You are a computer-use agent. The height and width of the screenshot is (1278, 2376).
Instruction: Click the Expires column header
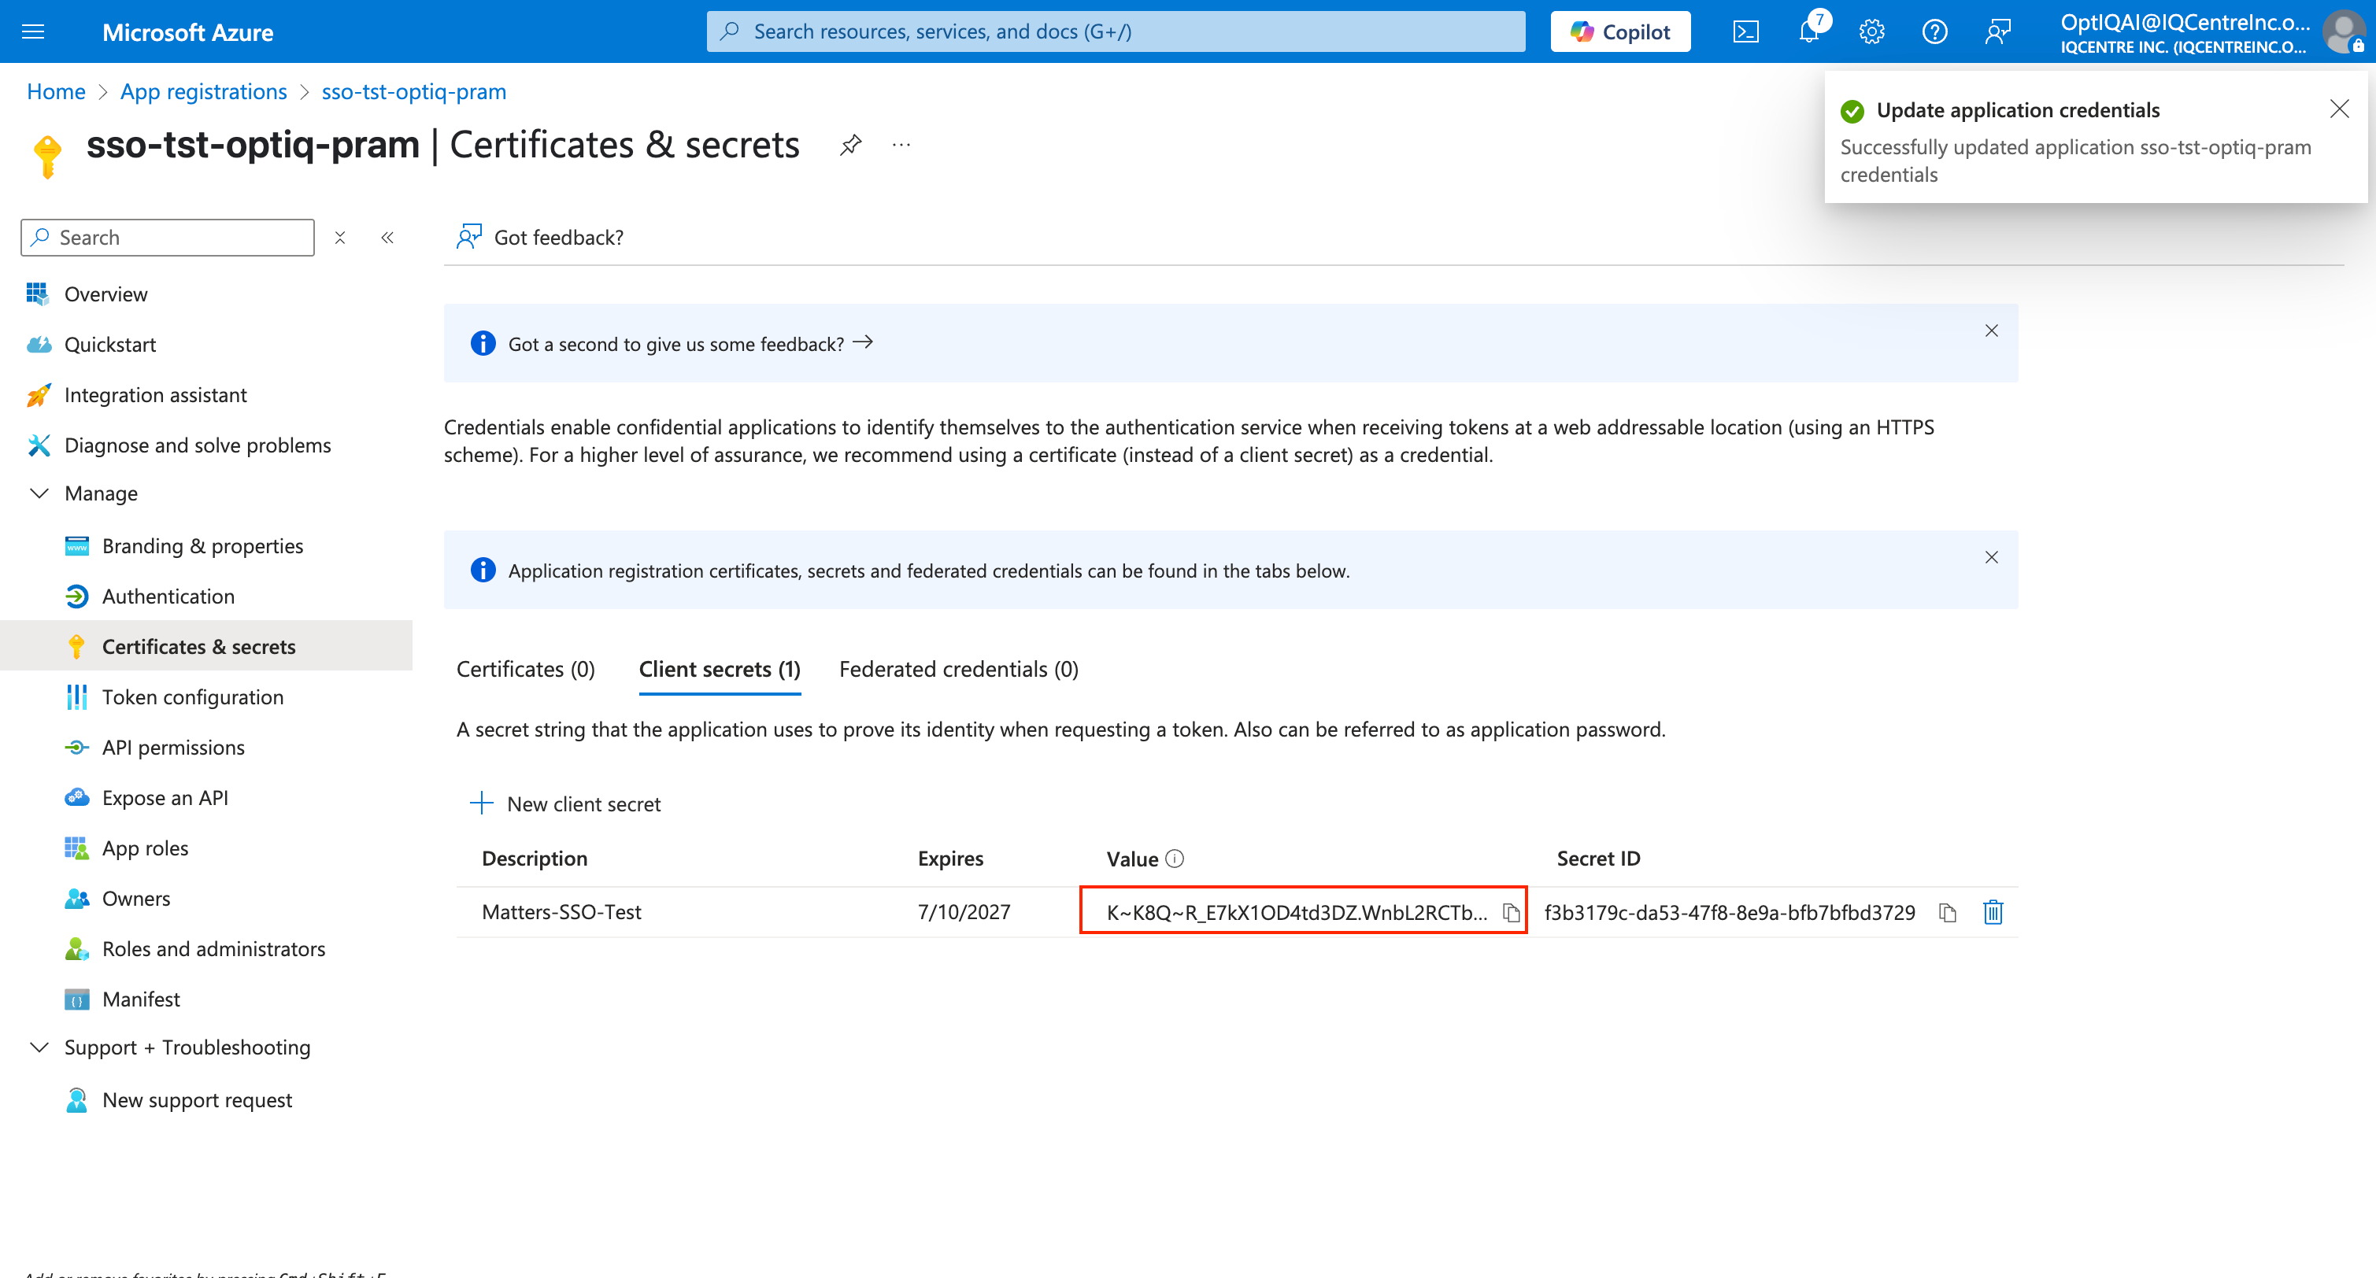click(x=950, y=859)
